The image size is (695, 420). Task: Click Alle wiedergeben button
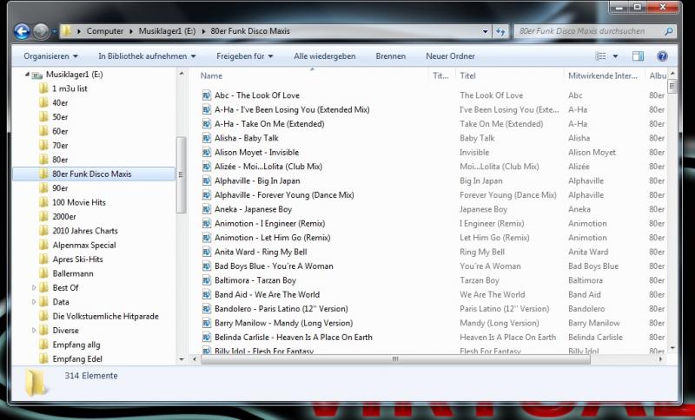[324, 56]
